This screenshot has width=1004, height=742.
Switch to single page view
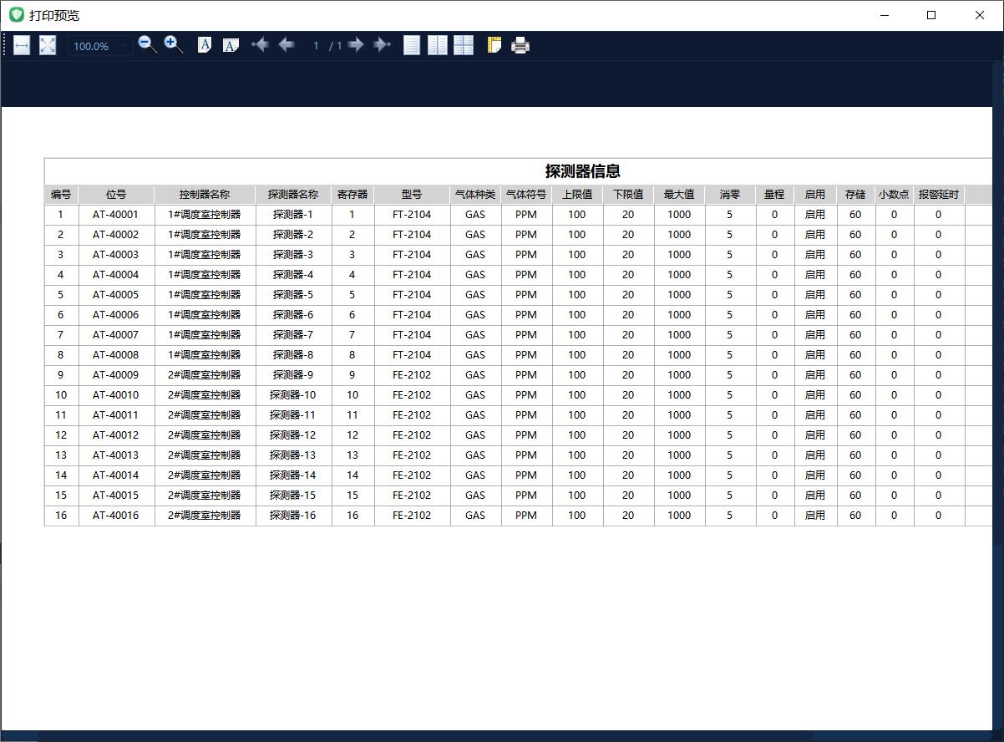(x=412, y=45)
